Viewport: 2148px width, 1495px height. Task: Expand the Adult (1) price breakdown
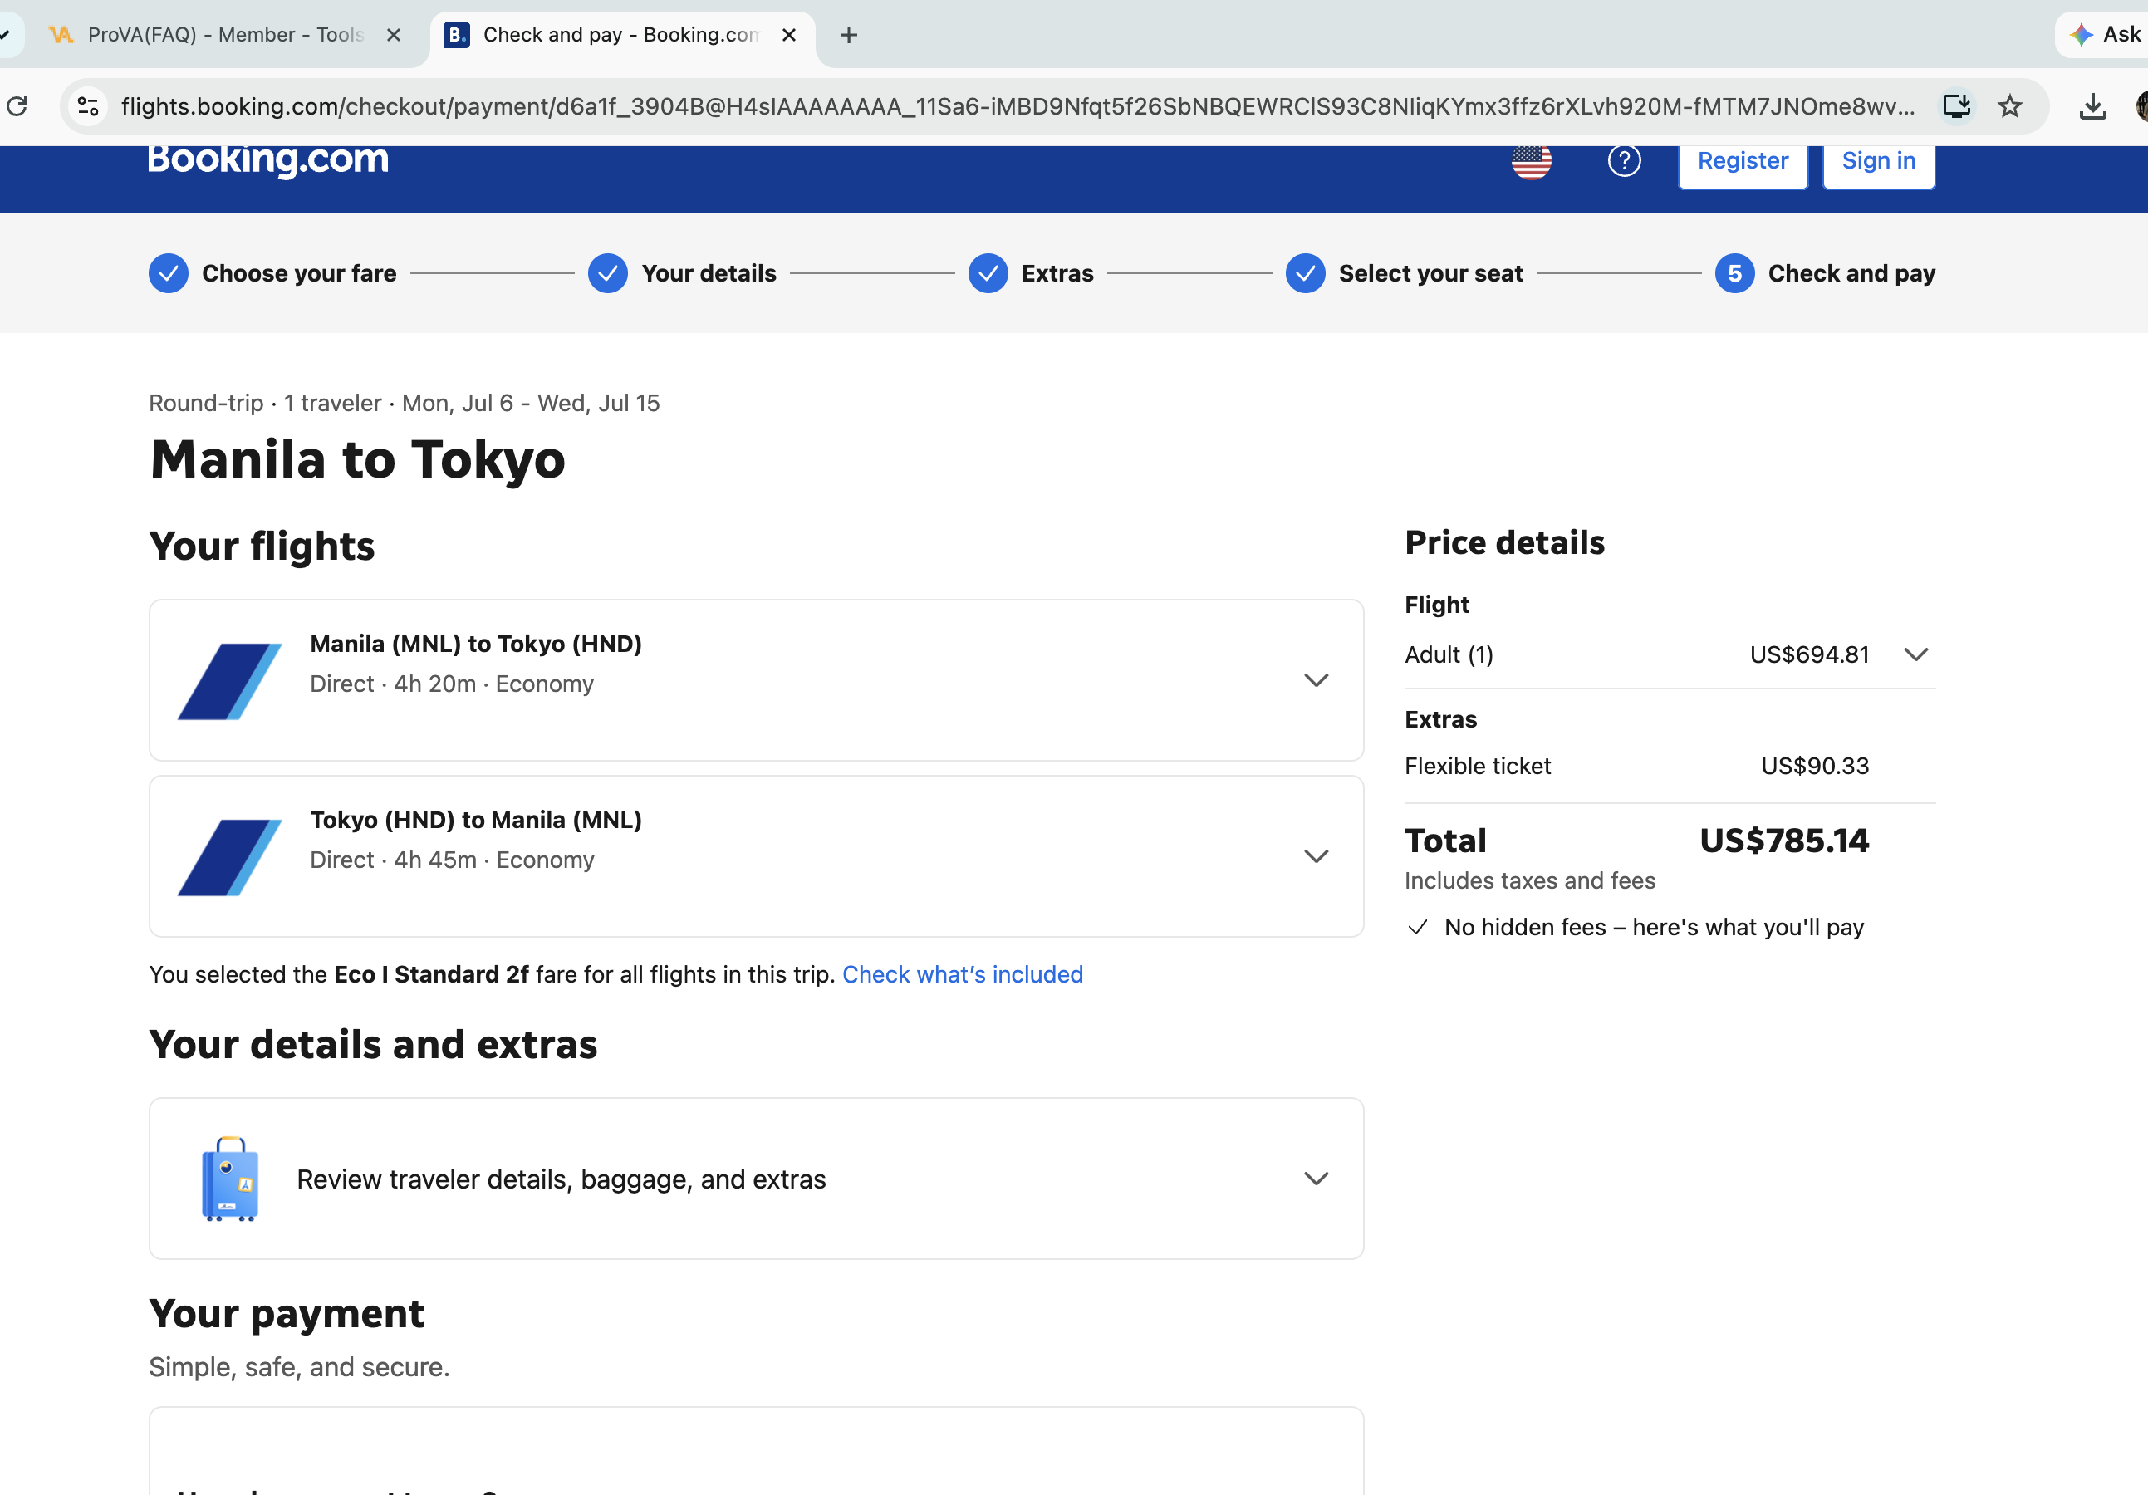[x=1916, y=654]
